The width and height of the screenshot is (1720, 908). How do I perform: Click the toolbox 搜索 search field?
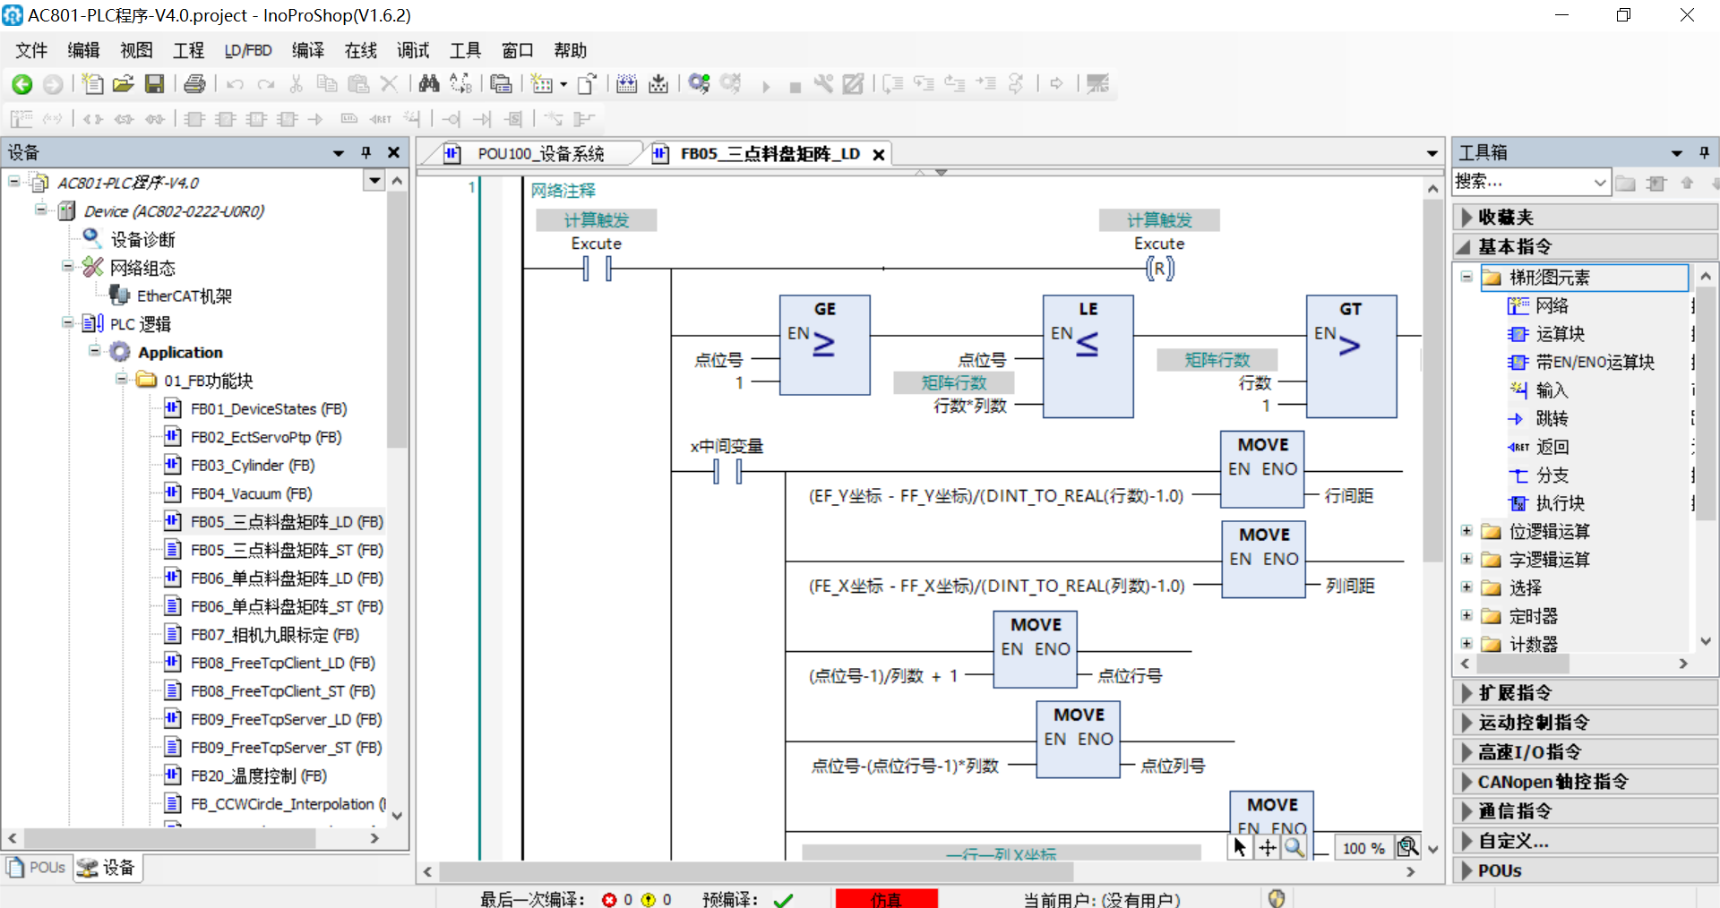(1523, 182)
